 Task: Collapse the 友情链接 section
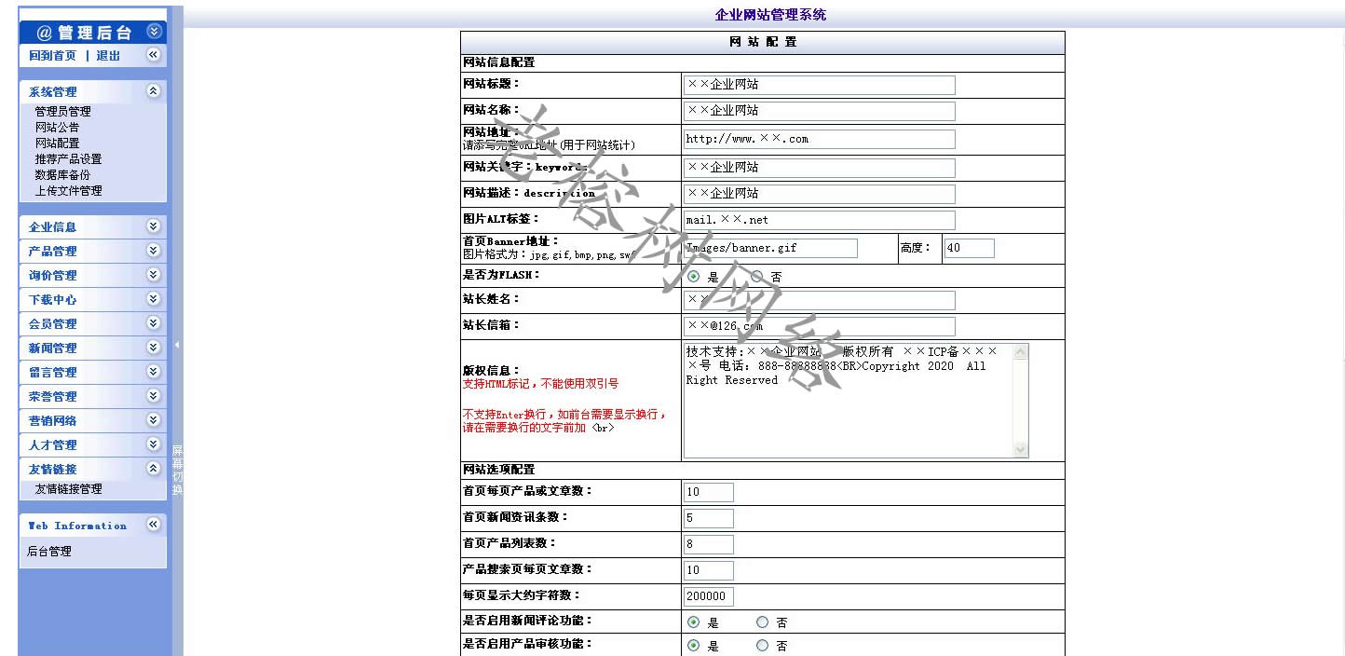(x=154, y=469)
